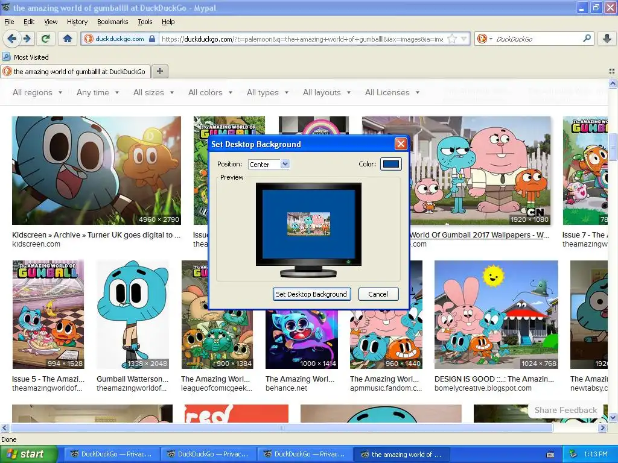Click the Share Feedback button
The height and width of the screenshot is (463, 618).
point(565,410)
